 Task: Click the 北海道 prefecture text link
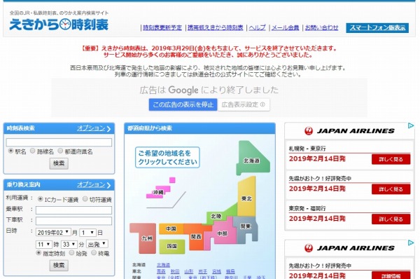163,265
